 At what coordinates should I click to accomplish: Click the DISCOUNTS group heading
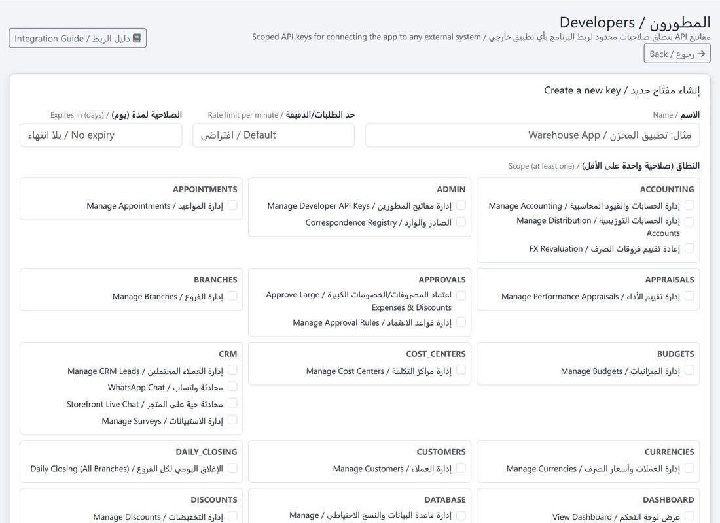coord(213,499)
